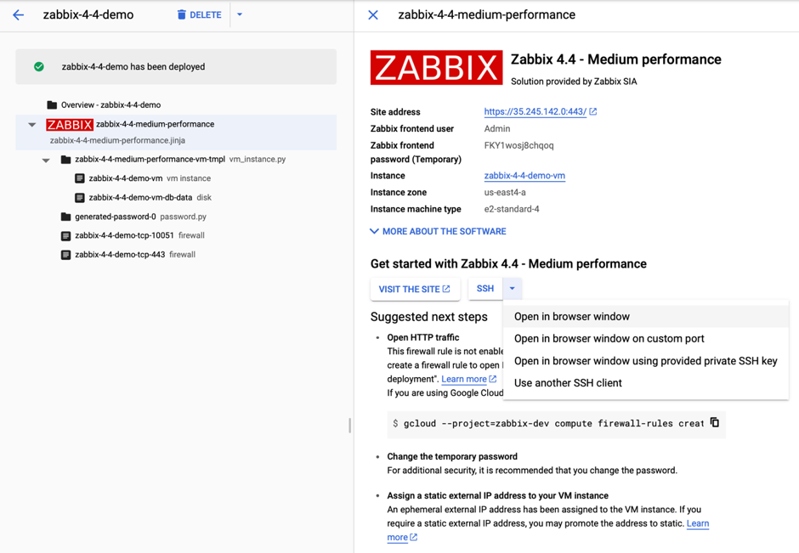Click the VISIT THE SITE button

tap(415, 289)
